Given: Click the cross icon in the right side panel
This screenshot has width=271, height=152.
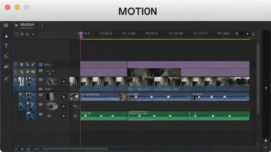Looking at the screenshot, I should pos(266,88).
